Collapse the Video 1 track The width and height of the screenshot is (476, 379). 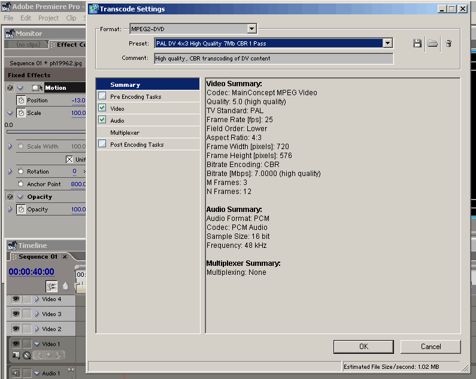click(x=37, y=344)
